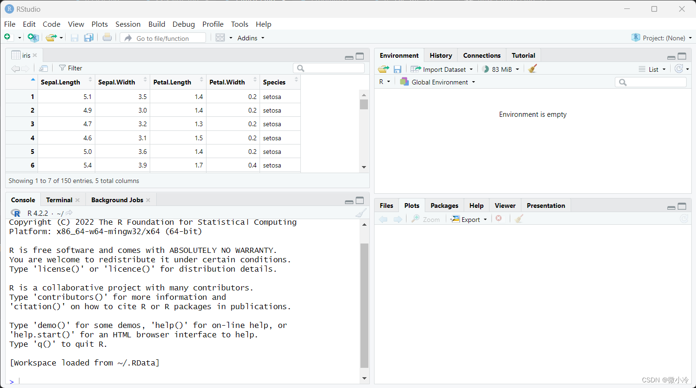Open the Project (None) dropdown
696x388 pixels.
tap(661, 38)
